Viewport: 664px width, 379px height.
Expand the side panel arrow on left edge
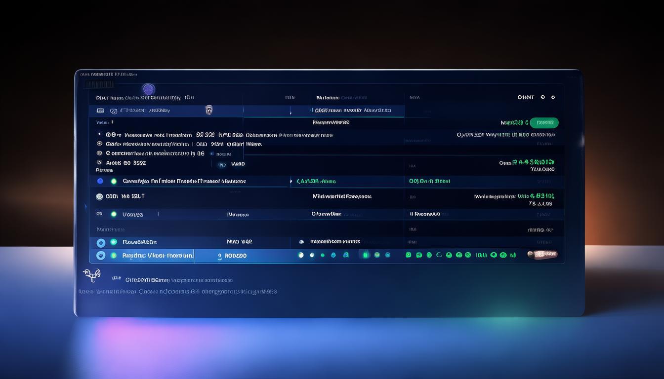[x=85, y=207]
